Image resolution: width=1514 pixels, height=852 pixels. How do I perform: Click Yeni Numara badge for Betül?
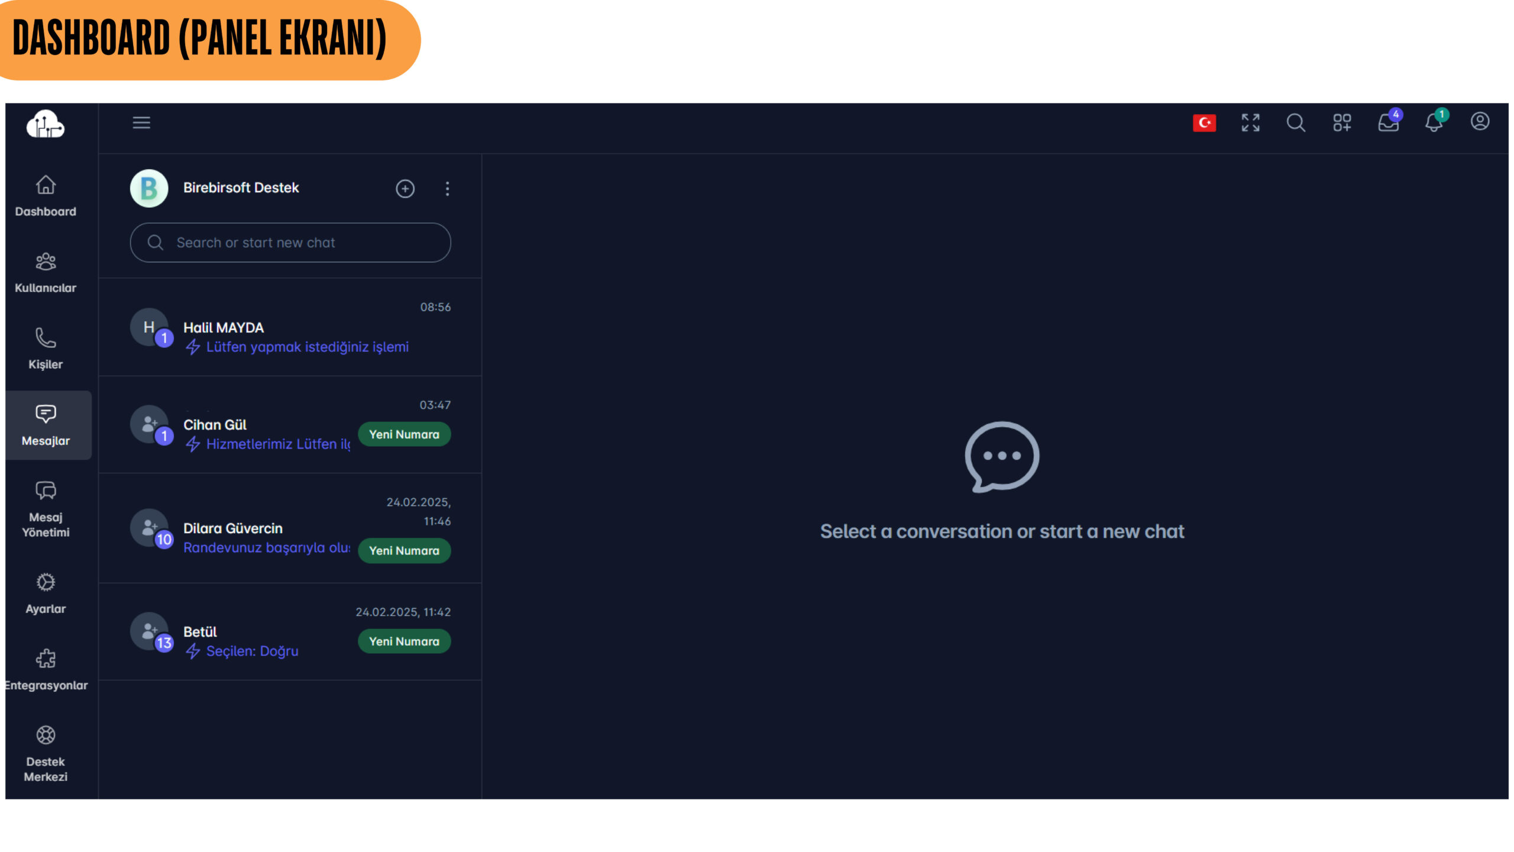(x=404, y=641)
